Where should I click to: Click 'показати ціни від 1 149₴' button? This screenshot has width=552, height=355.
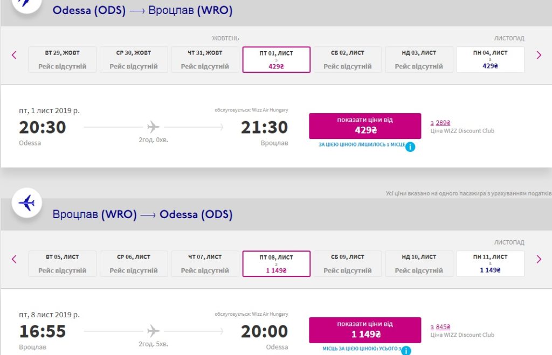(x=365, y=330)
